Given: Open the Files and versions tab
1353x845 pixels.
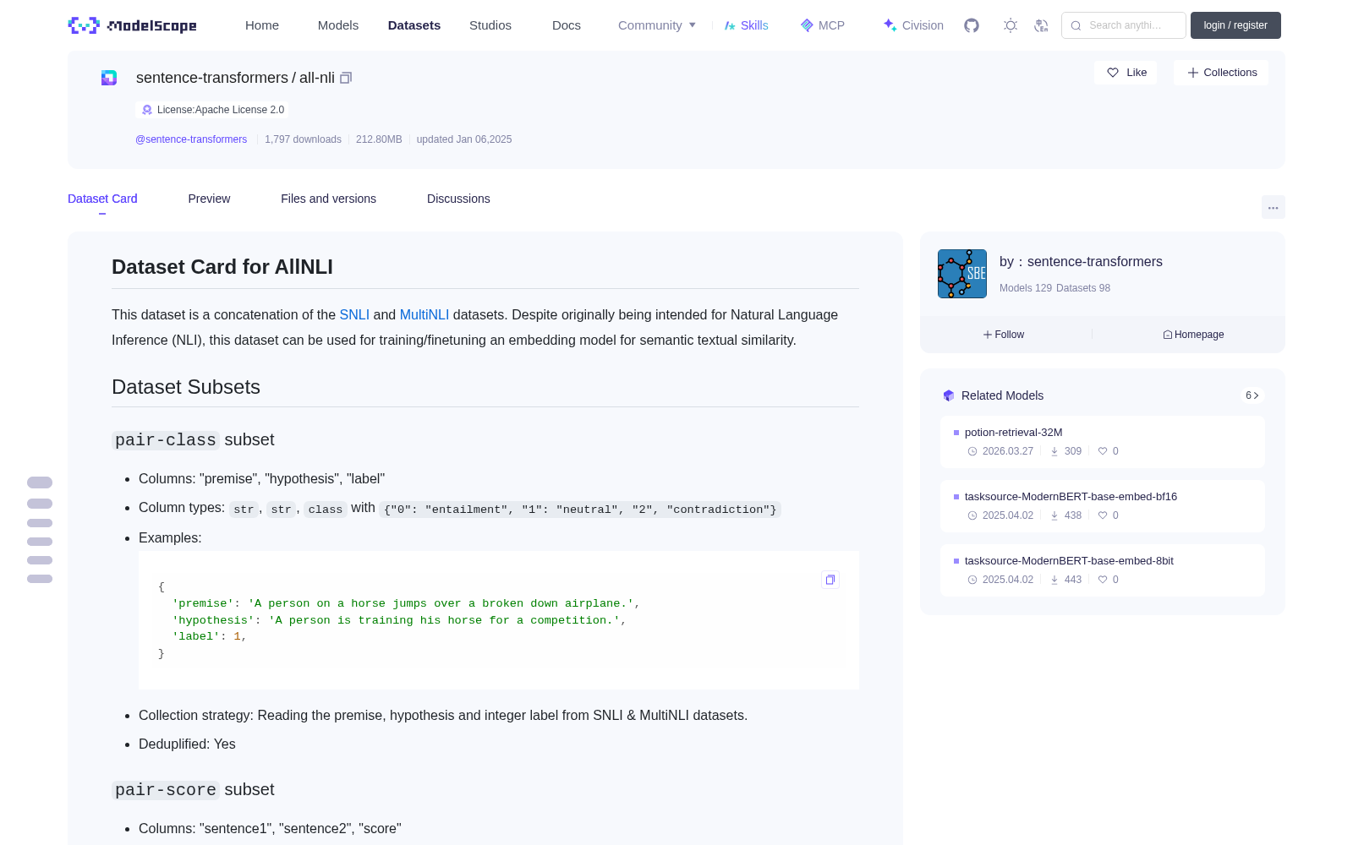Looking at the screenshot, I should [x=328, y=199].
